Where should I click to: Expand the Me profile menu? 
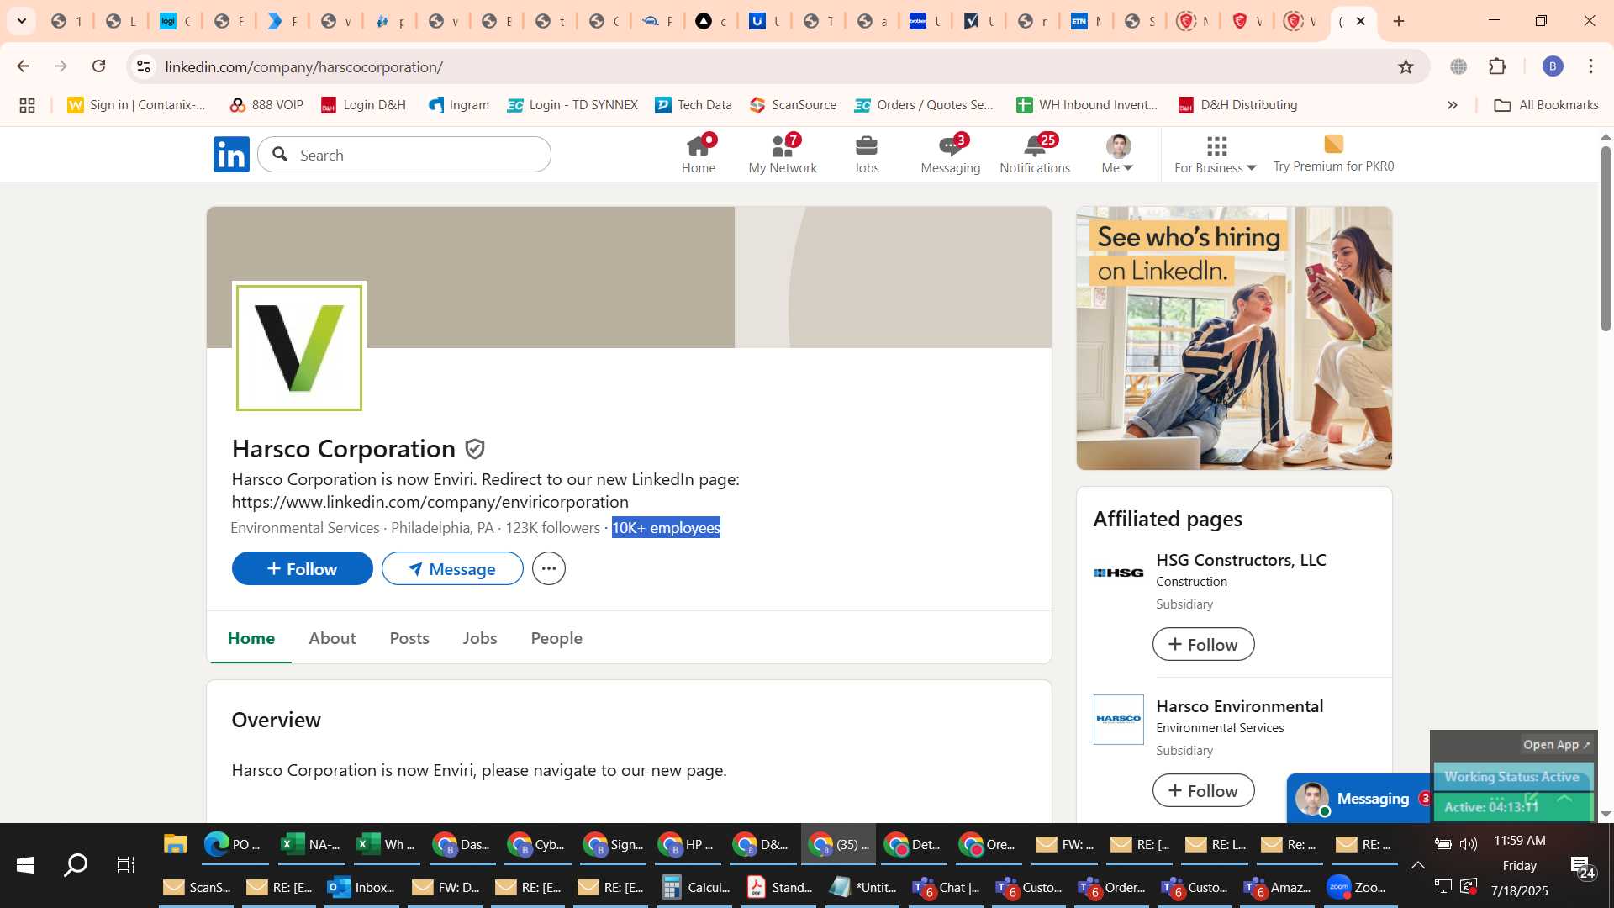click(1118, 155)
